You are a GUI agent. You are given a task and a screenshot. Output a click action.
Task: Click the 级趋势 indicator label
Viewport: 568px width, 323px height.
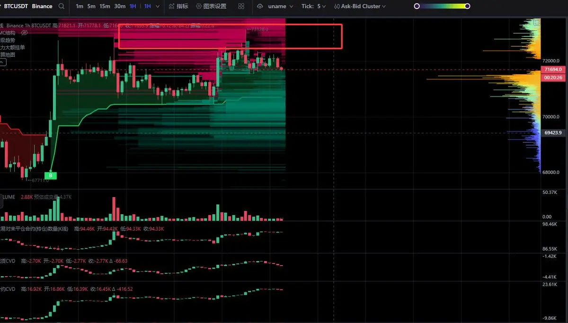pos(8,40)
